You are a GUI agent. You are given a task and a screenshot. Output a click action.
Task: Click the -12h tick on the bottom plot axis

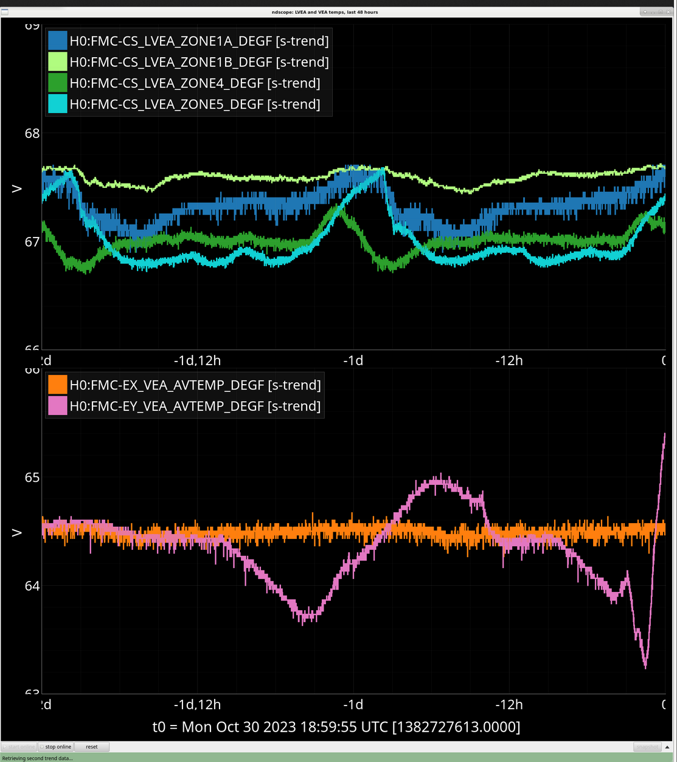coord(509,704)
